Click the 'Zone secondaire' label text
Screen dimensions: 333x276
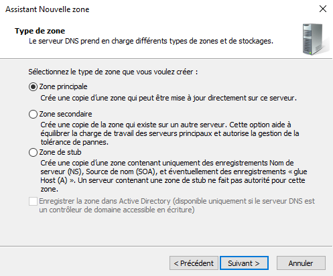coord(66,114)
